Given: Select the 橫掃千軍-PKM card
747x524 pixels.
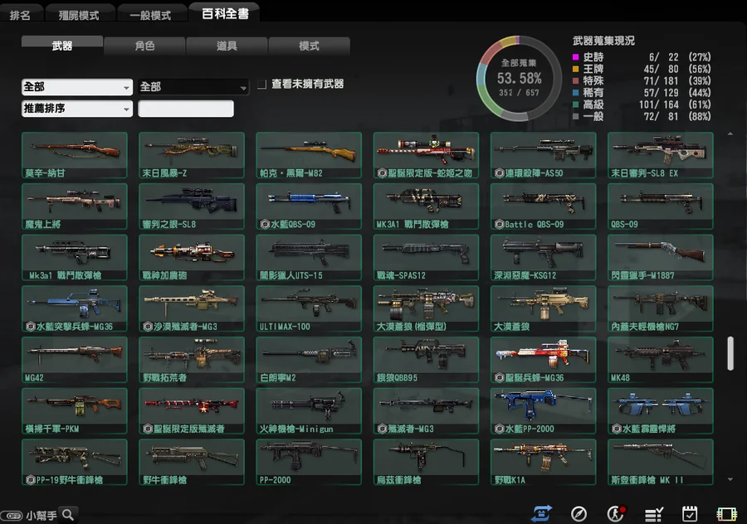Looking at the screenshot, I should pyautogui.click(x=75, y=411).
